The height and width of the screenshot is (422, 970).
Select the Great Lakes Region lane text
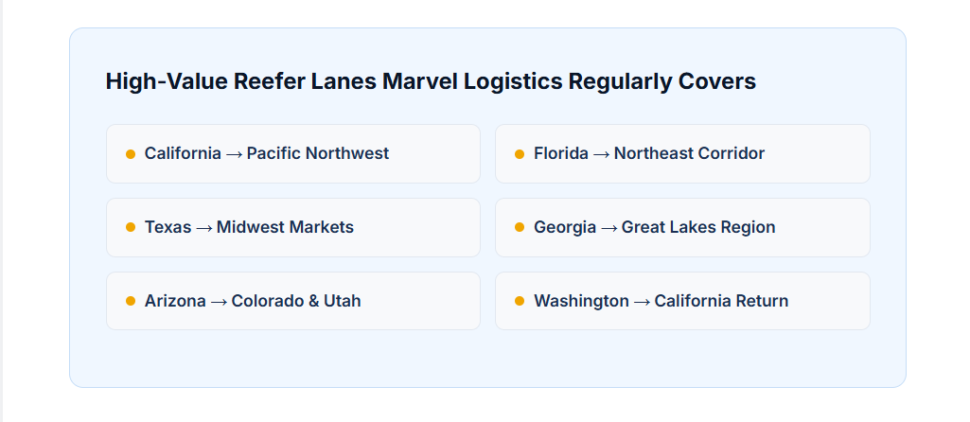tap(698, 227)
